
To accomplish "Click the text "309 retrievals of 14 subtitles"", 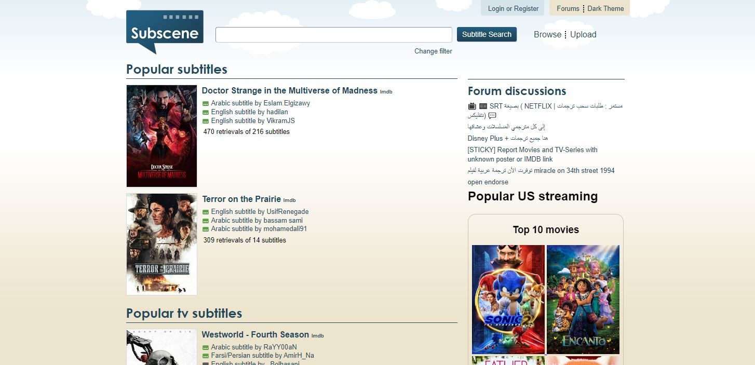I will point(245,240).
